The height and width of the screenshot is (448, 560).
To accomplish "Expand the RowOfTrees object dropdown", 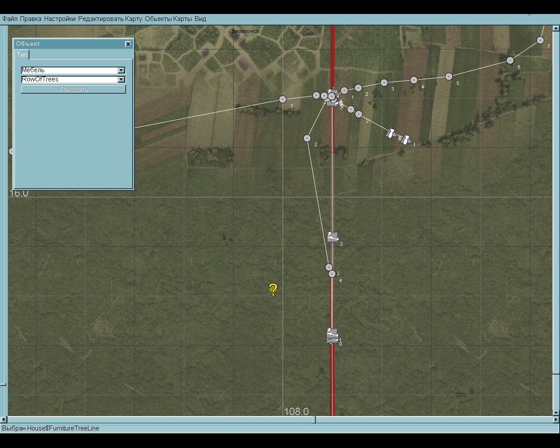I will (122, 80).
